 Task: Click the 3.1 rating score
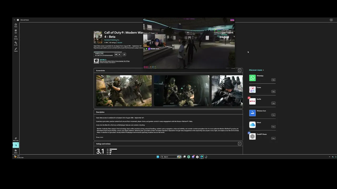100,151
